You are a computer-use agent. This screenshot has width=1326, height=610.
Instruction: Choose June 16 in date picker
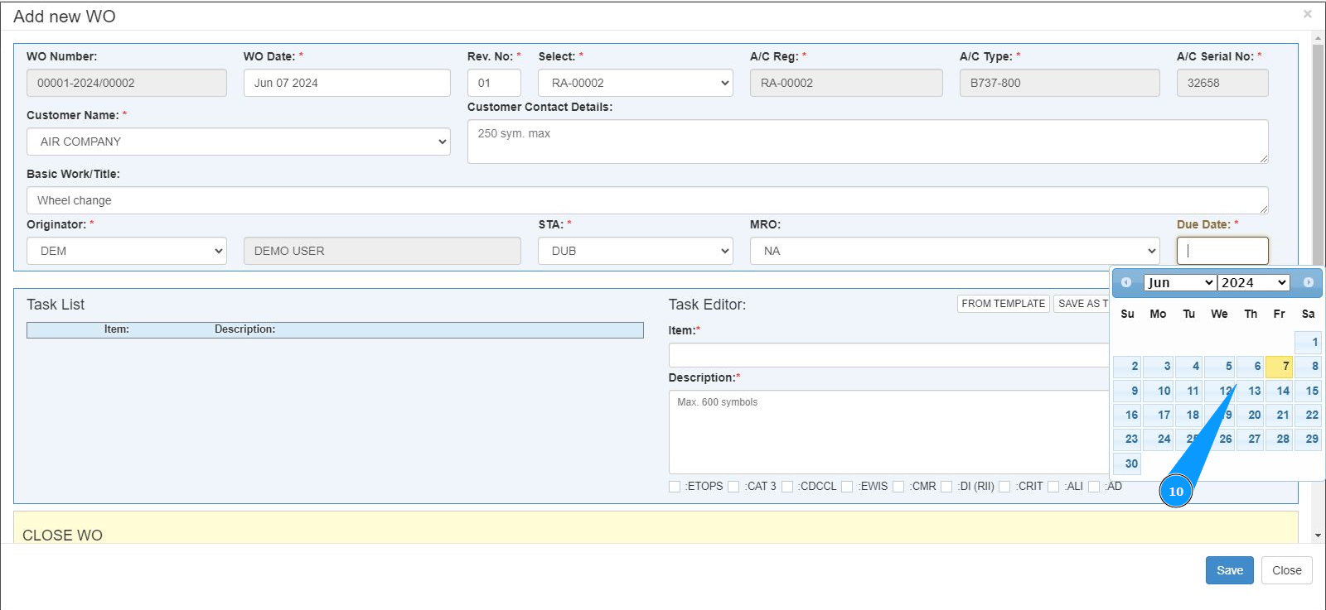(x=1127, y=415)
